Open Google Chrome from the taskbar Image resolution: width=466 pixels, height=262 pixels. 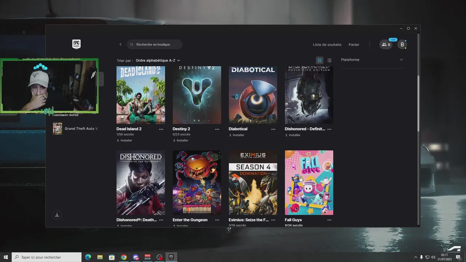(123, 257)
